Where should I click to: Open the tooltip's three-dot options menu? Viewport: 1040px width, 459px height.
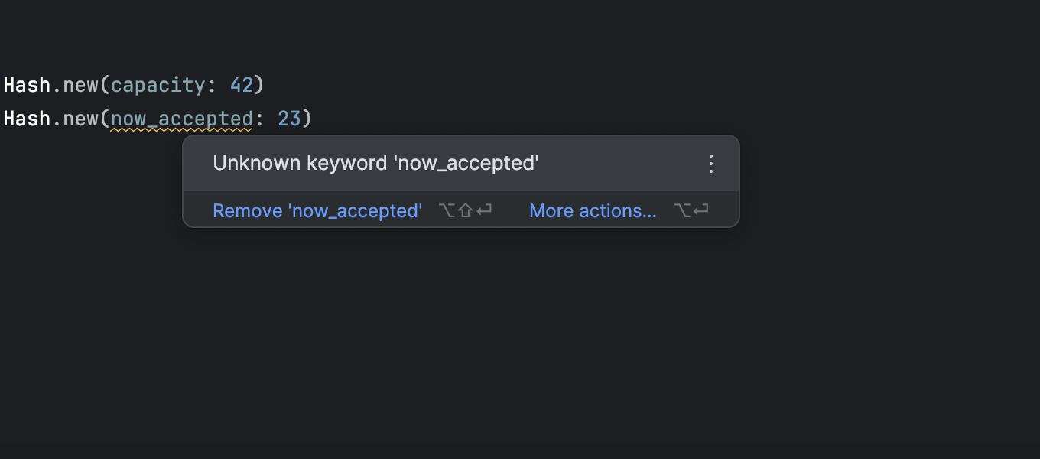point(711,164)
